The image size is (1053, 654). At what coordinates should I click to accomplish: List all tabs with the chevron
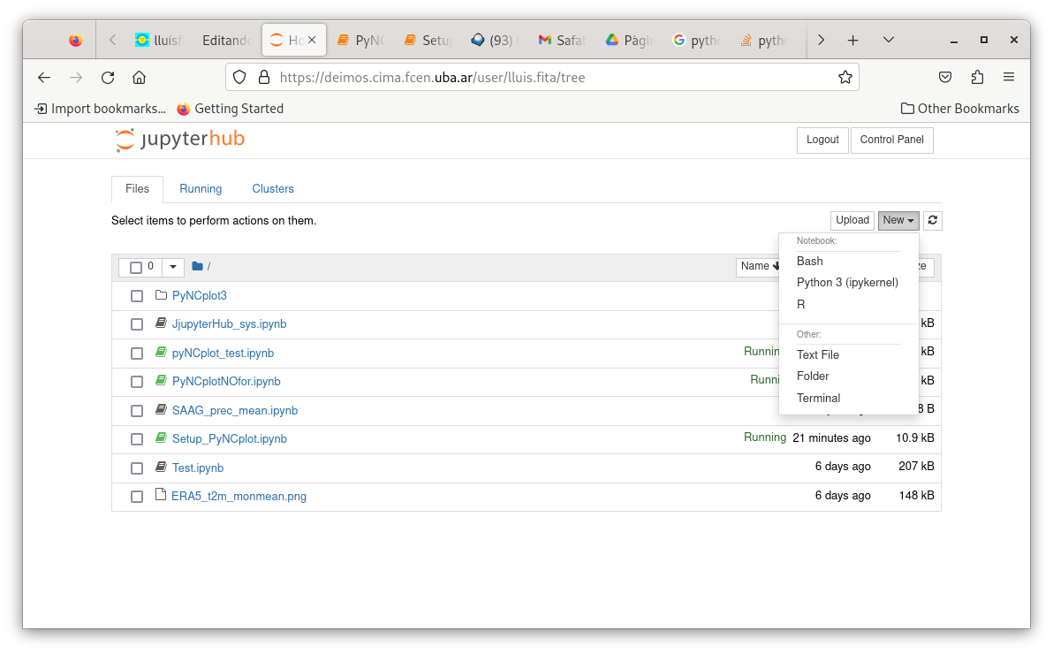pos(889,41)
